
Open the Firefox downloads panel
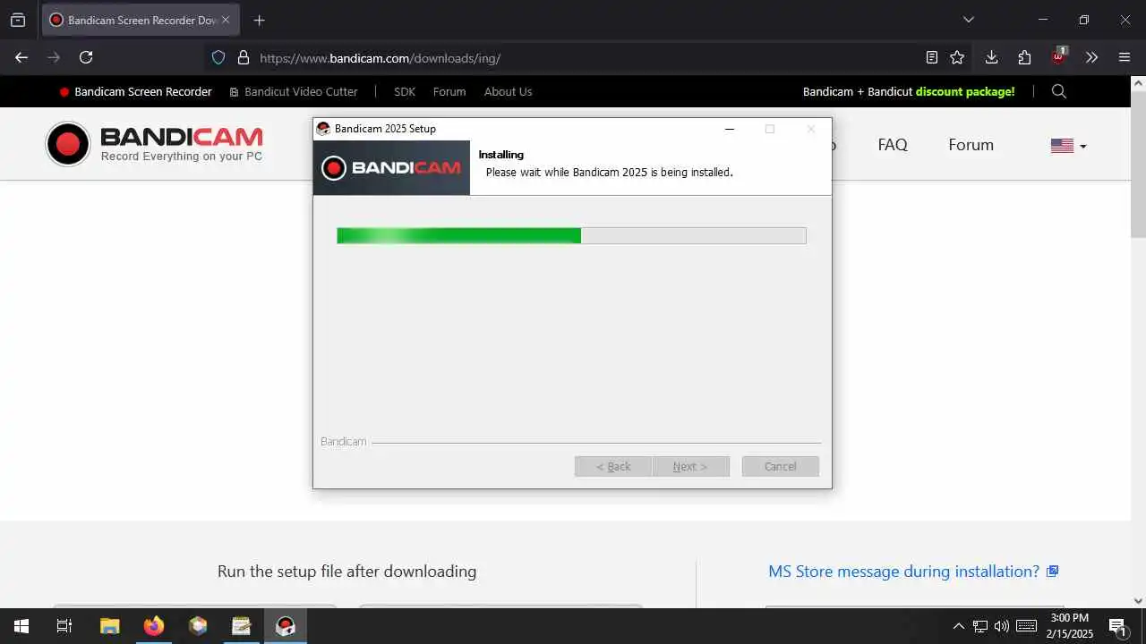(991, 57)
